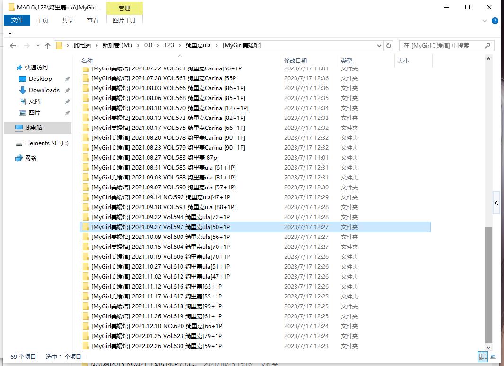Click the pin icon beside Downloads

[x=67, y=90]
